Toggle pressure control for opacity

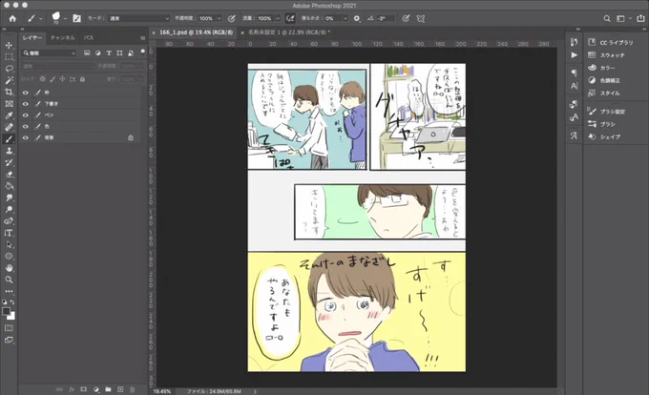(232, 19)
